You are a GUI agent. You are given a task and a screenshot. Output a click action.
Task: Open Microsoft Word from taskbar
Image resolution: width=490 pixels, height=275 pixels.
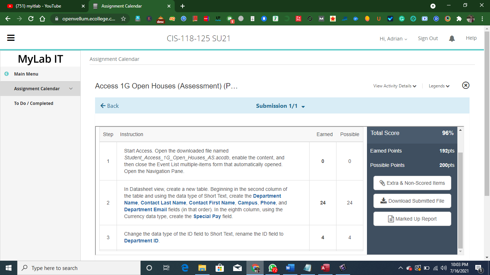click(x=290, y=268)
